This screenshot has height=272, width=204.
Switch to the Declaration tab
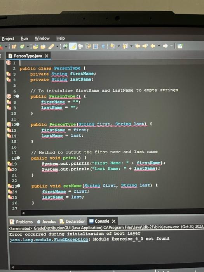73,221
